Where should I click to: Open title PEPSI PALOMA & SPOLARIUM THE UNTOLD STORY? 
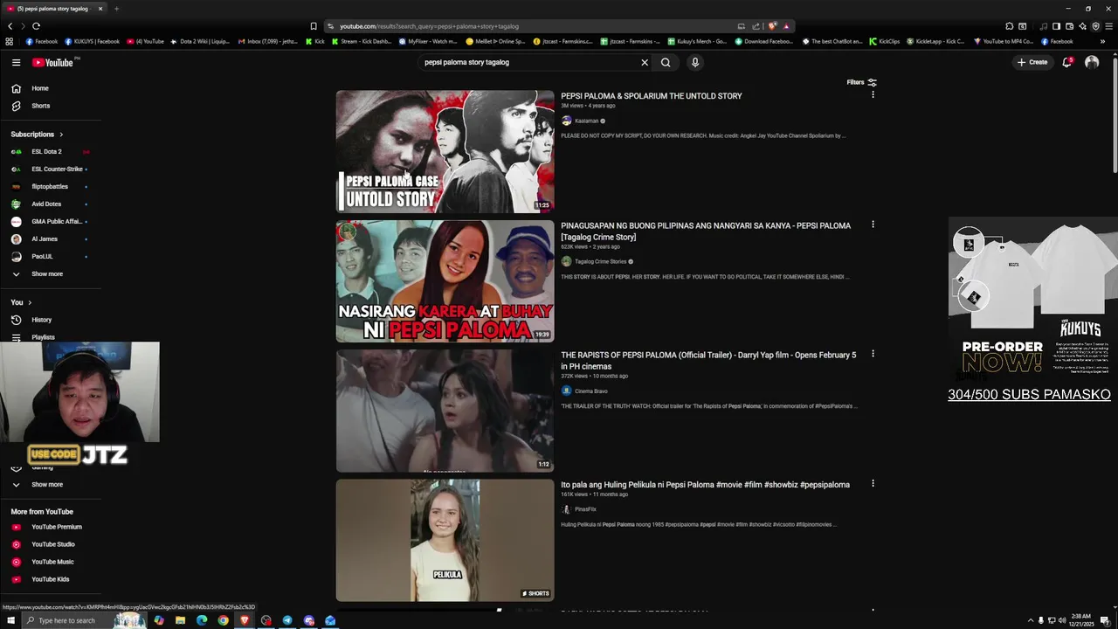651,96
